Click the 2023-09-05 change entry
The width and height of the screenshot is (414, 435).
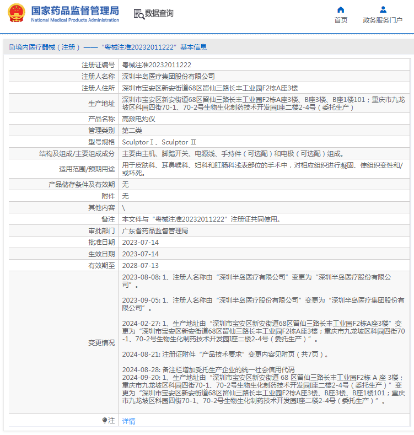coord(263,304)
